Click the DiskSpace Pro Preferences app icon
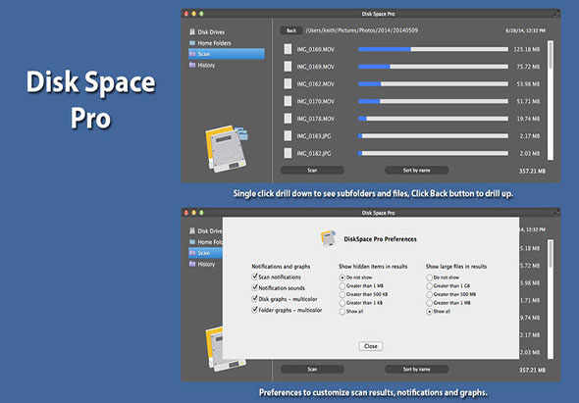579x403 pixels. point(329,238)
